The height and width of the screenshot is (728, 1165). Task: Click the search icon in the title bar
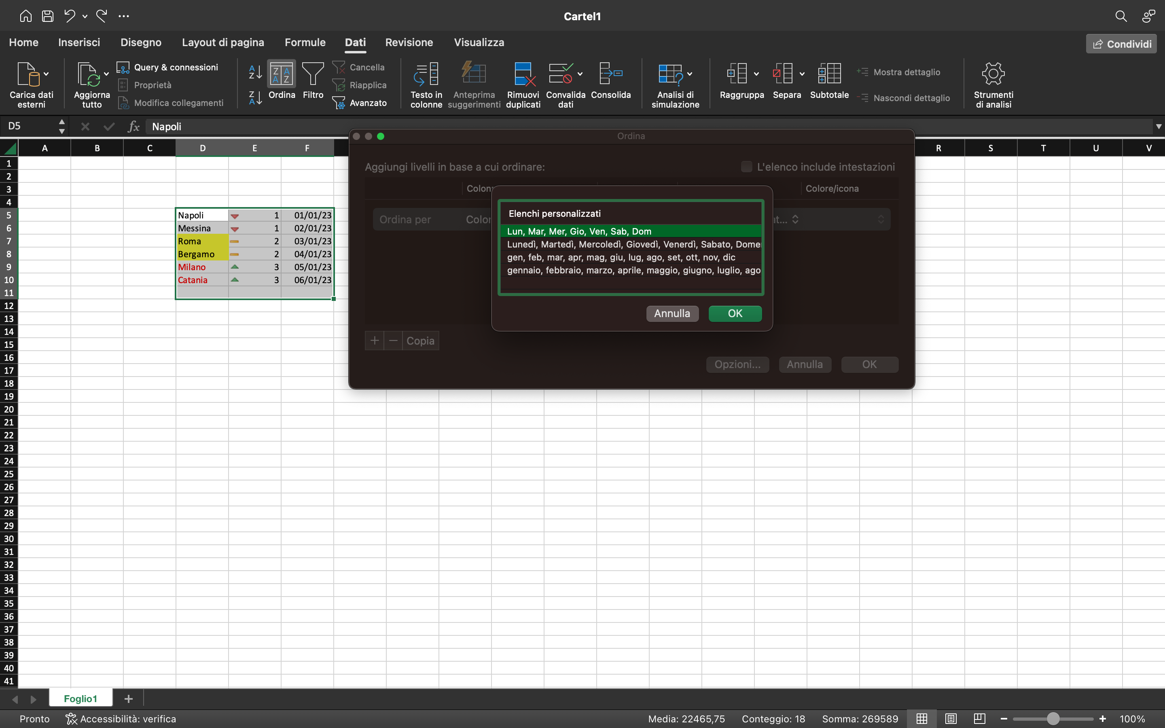click(x=1121, y=16)
